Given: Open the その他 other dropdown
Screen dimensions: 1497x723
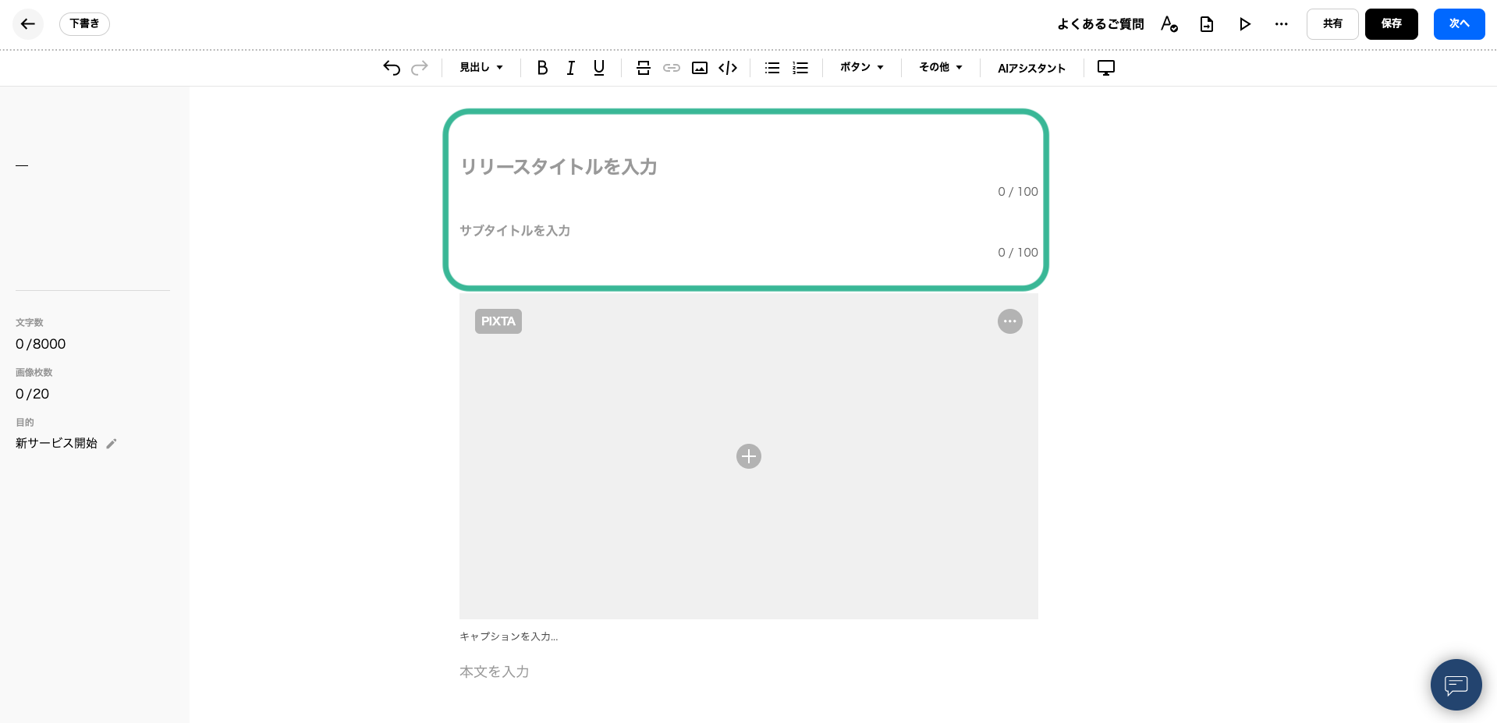Looking at the screenshot, I should click(941, 68).
